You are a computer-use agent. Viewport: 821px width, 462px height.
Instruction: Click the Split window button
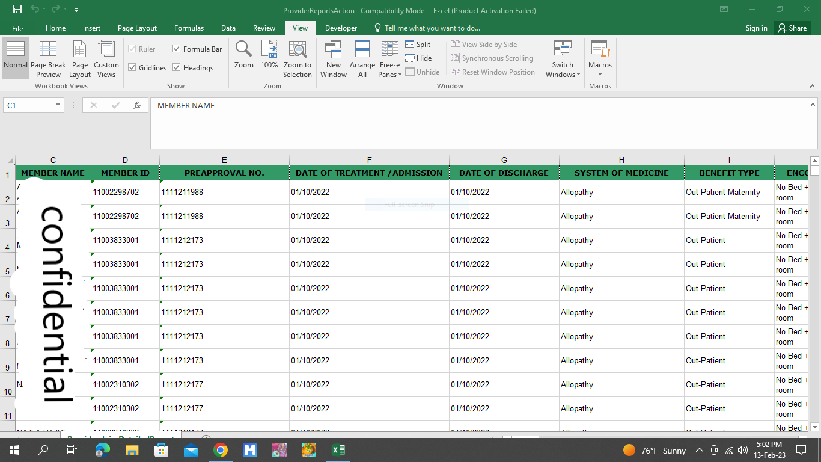(x=418, y=45)
